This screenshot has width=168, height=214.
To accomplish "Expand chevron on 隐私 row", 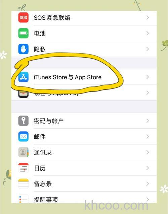I will click(x=148, y=49).
